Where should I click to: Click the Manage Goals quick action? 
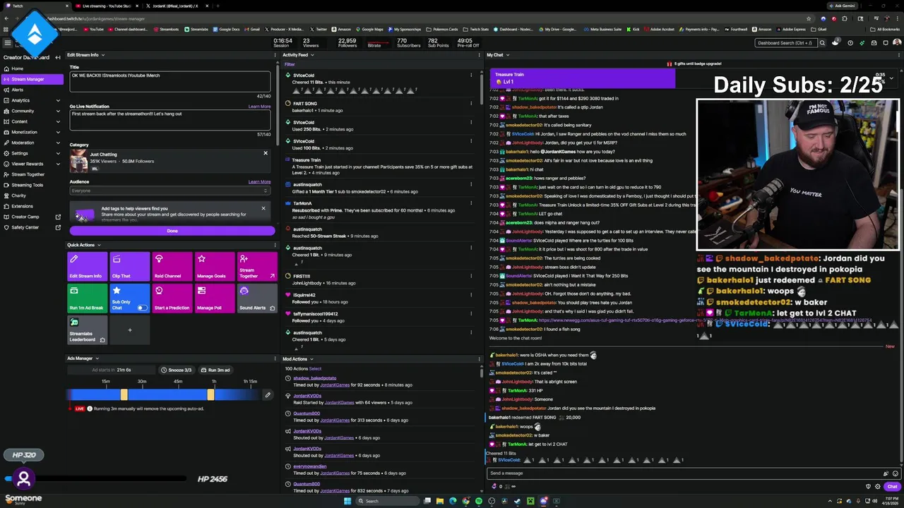[213, 267]
